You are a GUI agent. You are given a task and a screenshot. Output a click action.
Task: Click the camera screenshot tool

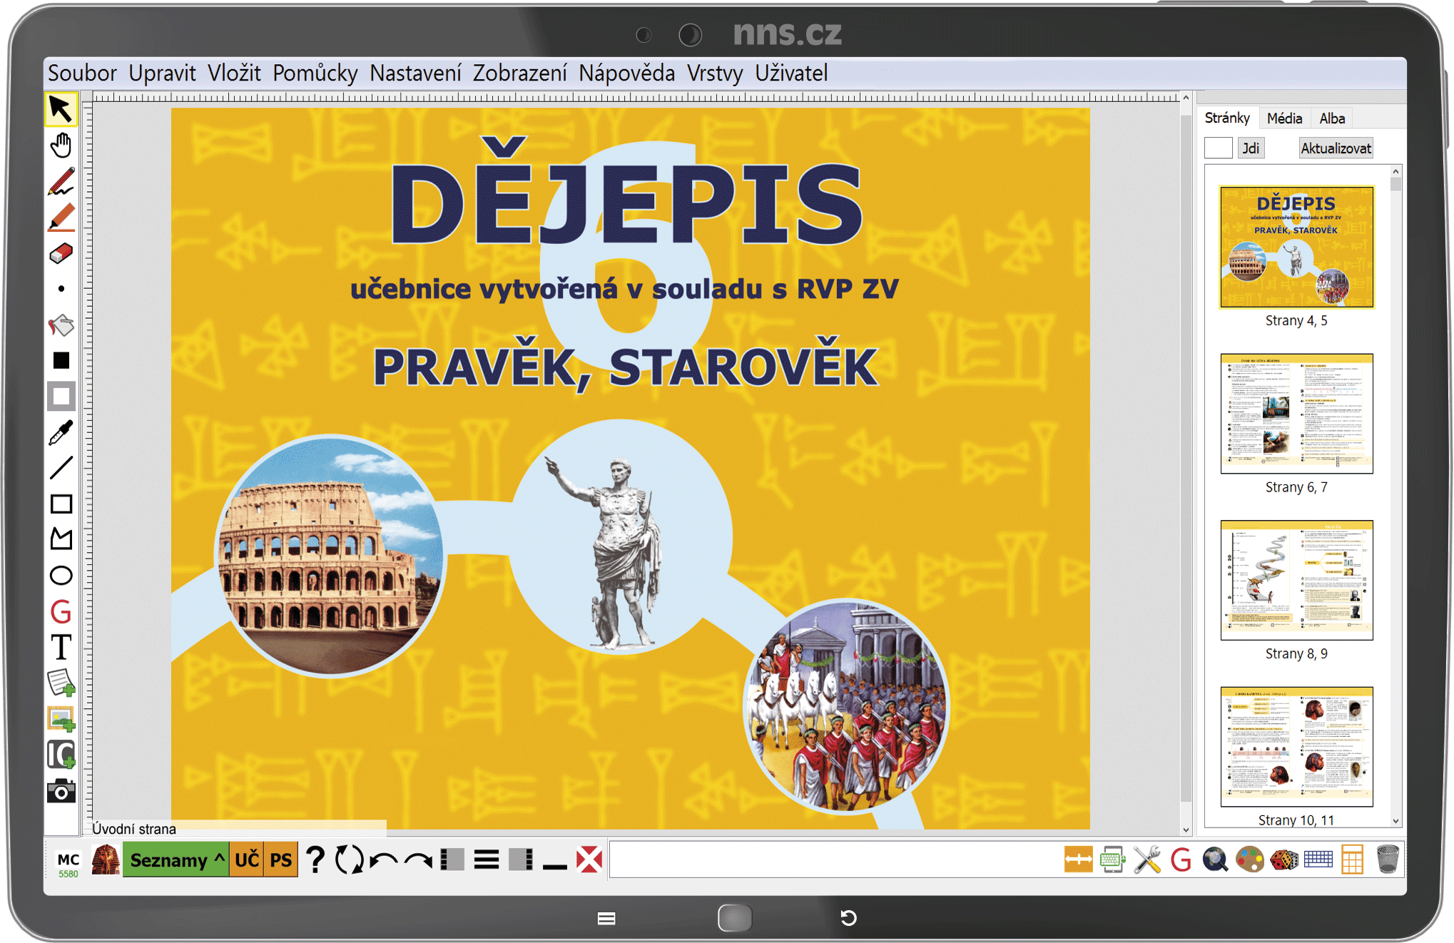(61, 791)
